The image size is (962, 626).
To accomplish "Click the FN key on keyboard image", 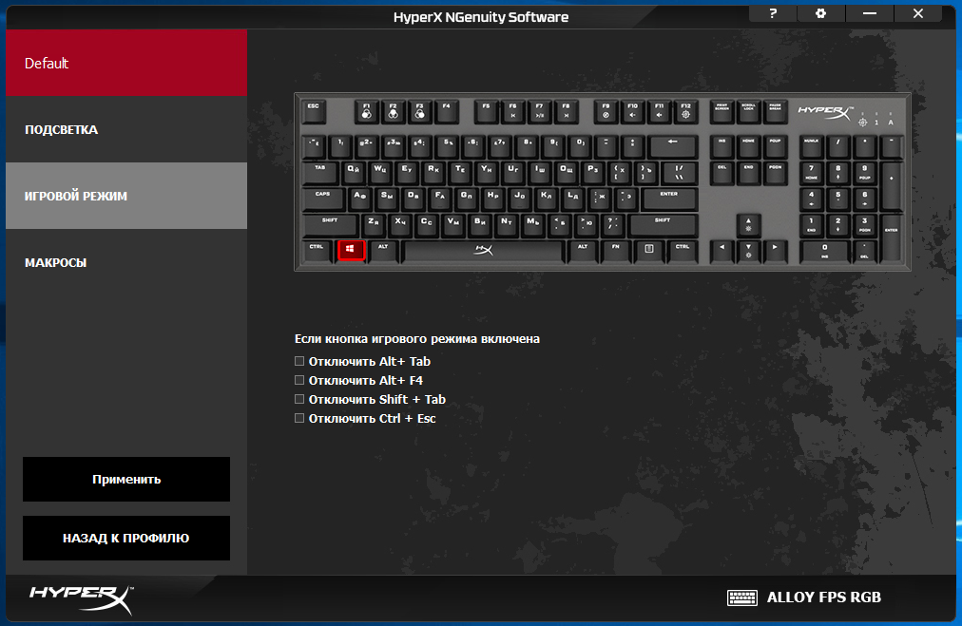I will coord(615,252).
